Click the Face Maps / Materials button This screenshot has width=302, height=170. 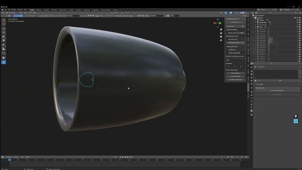click(235, 80)
